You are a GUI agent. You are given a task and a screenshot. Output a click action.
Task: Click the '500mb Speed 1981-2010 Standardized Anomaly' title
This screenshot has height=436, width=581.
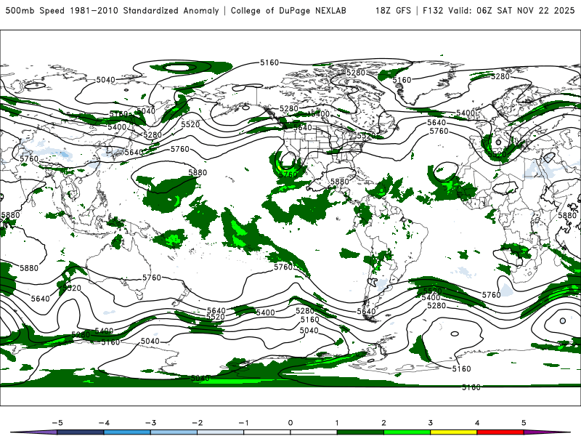[x=113, y=10]
